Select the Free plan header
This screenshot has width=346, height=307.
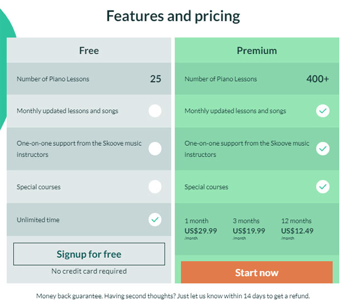click(89, 50)
